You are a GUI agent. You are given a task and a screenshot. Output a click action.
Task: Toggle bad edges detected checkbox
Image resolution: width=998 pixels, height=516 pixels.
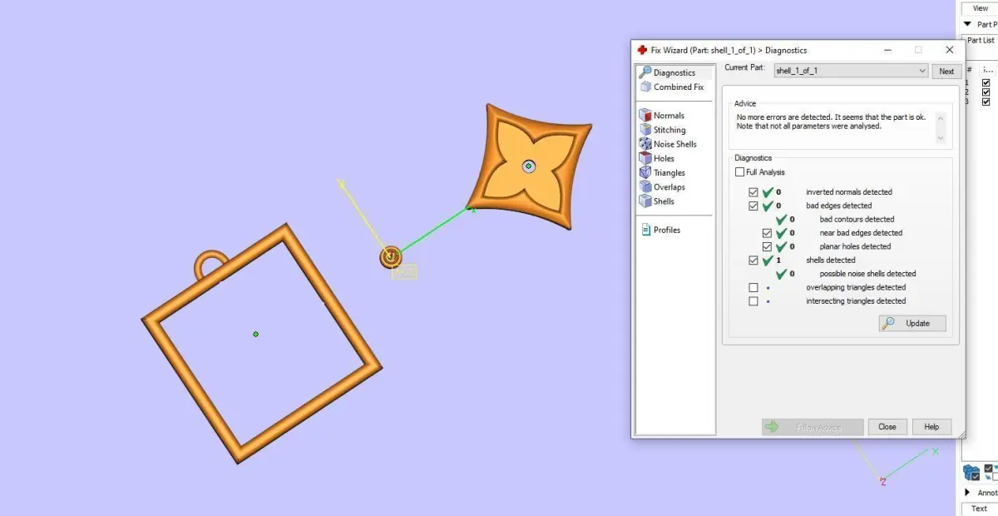pyautogui.click(x=753, y=206)
